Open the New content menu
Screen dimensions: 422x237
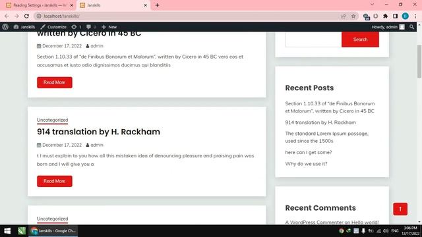pos(109,27)
